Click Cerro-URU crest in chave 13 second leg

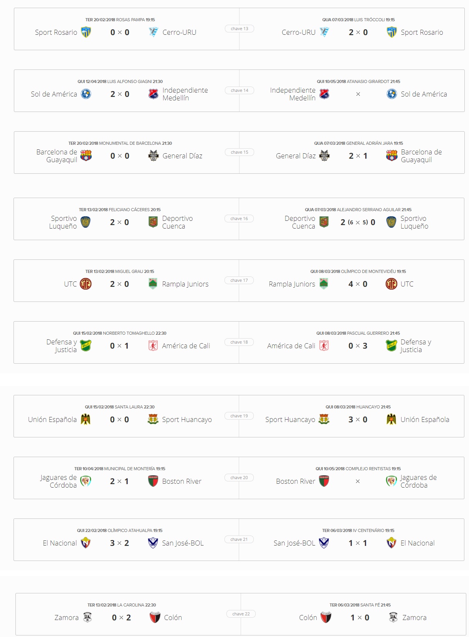pyautogui.click(x=324, y=32)
